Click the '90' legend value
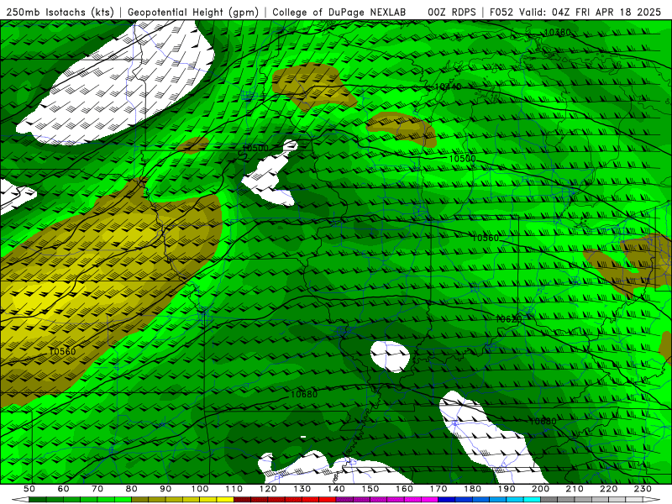 click(x=165, y=489)
